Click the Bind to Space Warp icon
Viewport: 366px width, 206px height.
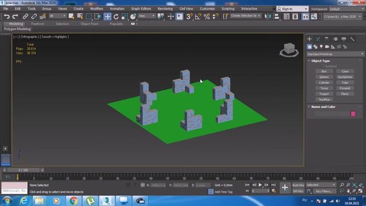tap(42, 17)
